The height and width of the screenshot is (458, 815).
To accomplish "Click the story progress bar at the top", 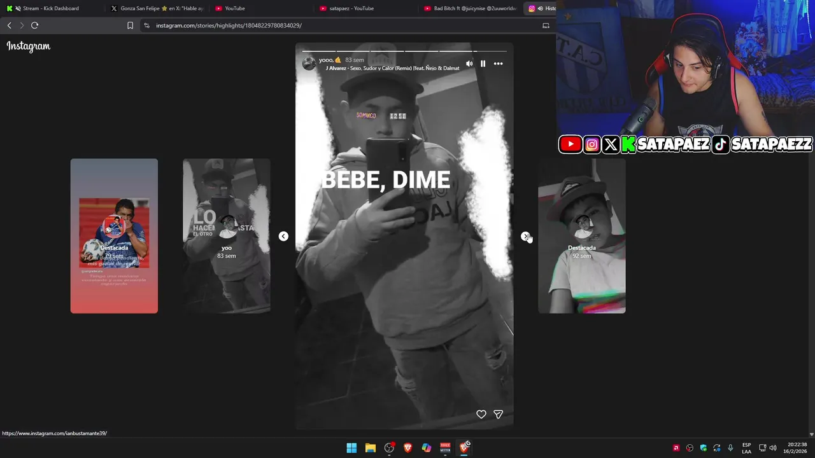I will (404, 51).
